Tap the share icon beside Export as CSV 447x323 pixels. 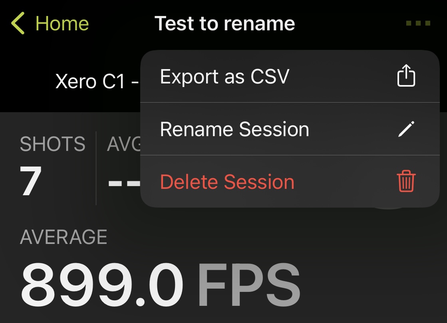(406, 75)
